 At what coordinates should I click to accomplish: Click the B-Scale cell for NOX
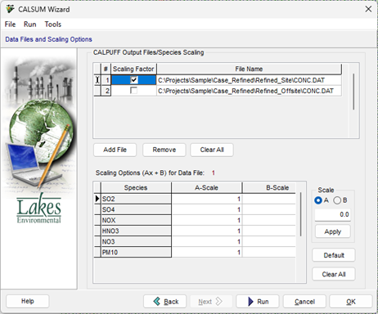coord(269,220)
